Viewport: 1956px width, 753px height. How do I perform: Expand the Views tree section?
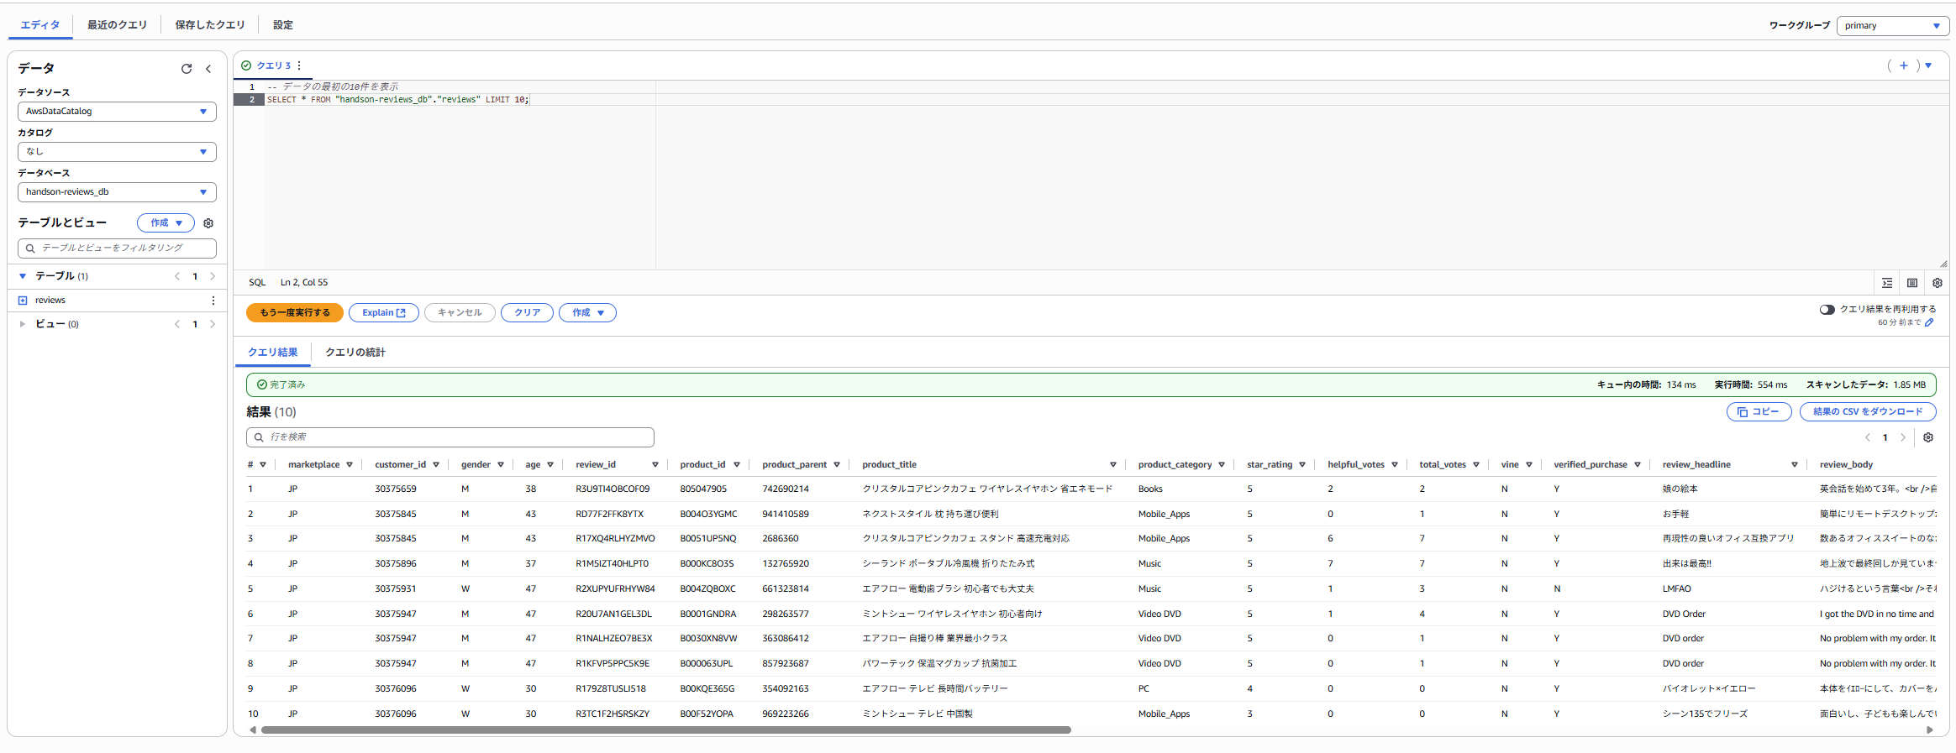pos(23,324)
